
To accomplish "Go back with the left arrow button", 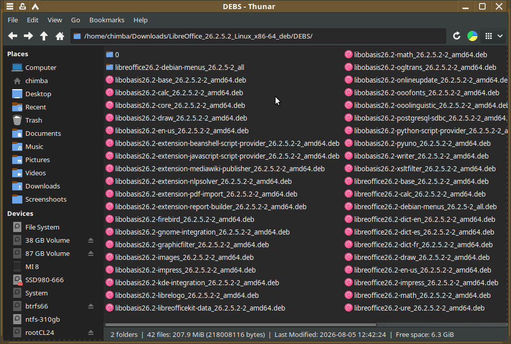I will 13,36.
